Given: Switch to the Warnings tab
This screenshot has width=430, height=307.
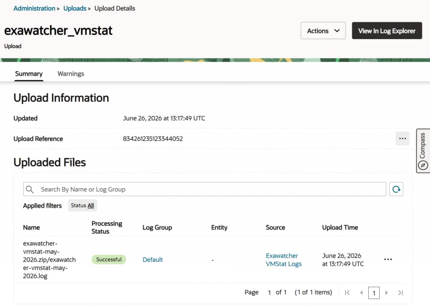Looking at the screenshot, I should 71,73.
